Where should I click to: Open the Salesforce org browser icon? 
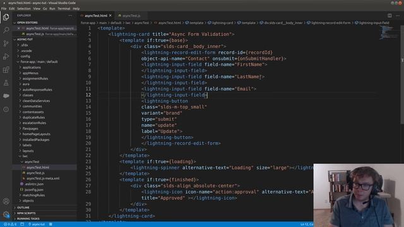click(x=6, y=96)
